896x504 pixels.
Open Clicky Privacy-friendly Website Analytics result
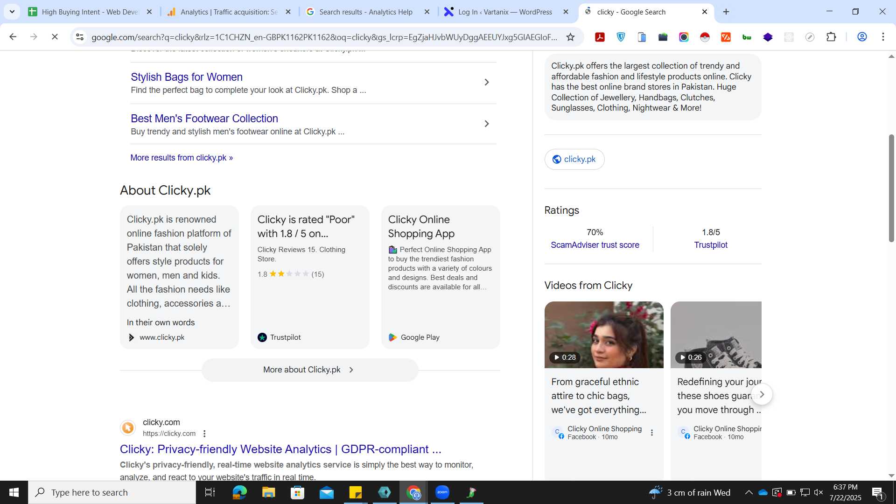(x=280, y=449)
